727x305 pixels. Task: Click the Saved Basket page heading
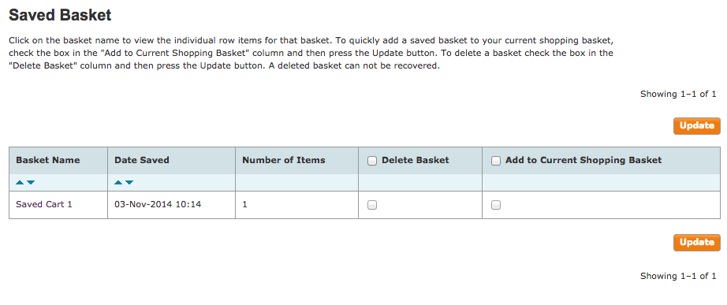60,15
